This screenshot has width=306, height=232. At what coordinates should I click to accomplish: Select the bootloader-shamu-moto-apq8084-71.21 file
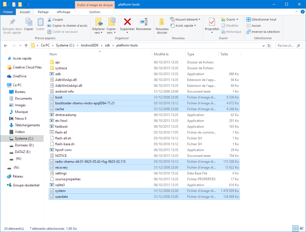pos(144,103)
